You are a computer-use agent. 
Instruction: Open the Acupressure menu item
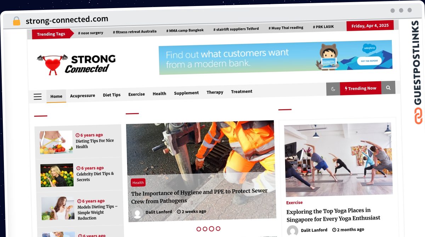pyautogui.click(x=83, y=96)
